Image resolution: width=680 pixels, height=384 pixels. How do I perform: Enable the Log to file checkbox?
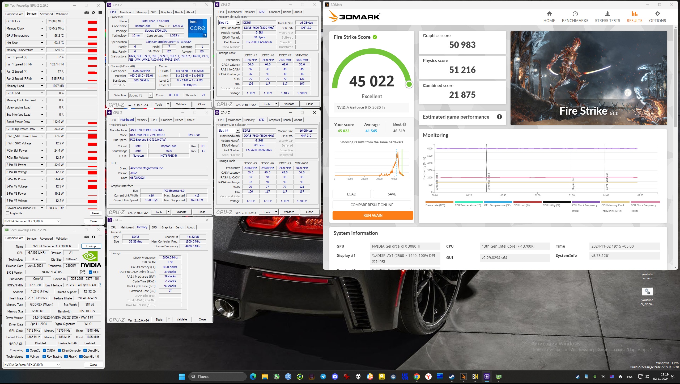[8, 213]
